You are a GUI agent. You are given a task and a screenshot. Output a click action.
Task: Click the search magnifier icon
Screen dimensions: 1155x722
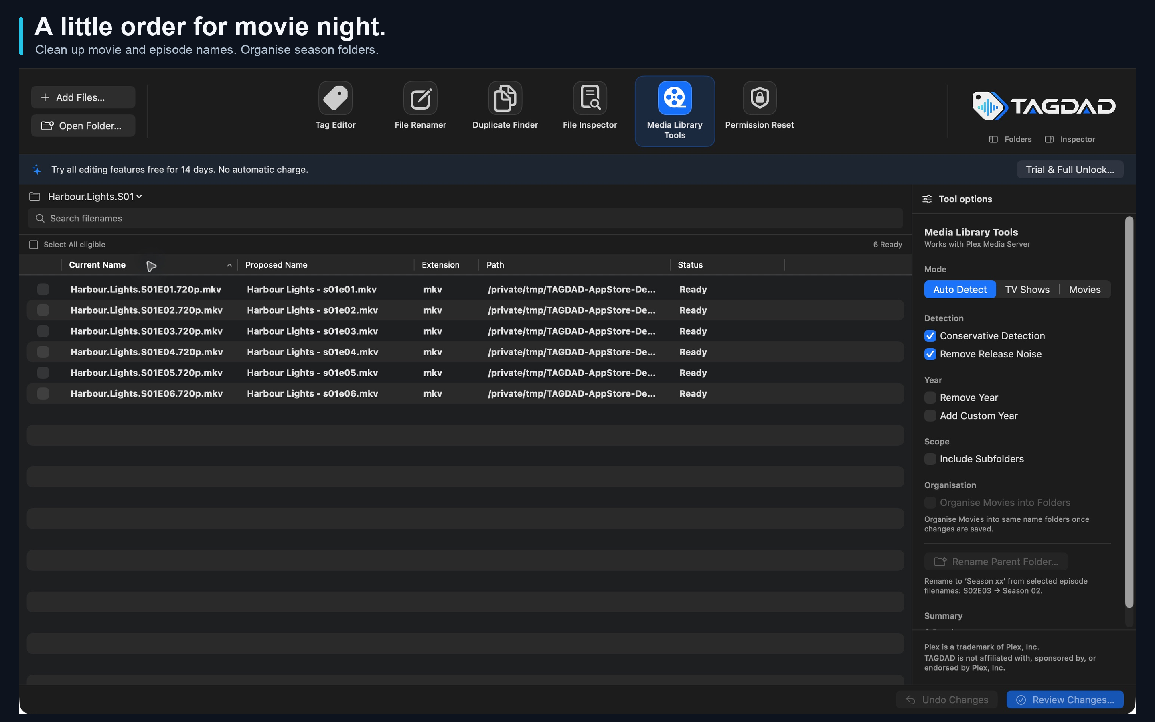(x=40, y=218)
